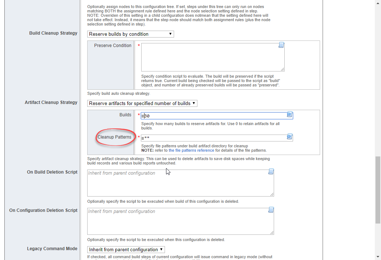Focus On Configuration Deletion Script textarea

click(x=181, y=221)
